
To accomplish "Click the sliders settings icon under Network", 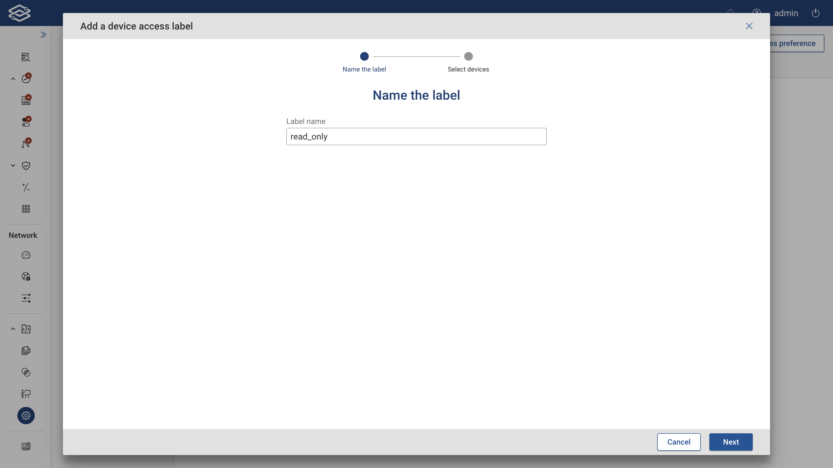I will click(x=26, y=298).
